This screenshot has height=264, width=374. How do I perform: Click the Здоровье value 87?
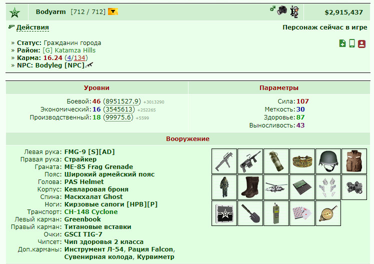click(x=300, y=117)
